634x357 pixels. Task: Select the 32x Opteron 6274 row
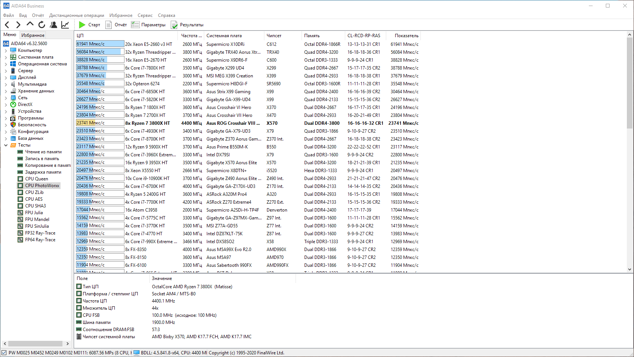247,83
